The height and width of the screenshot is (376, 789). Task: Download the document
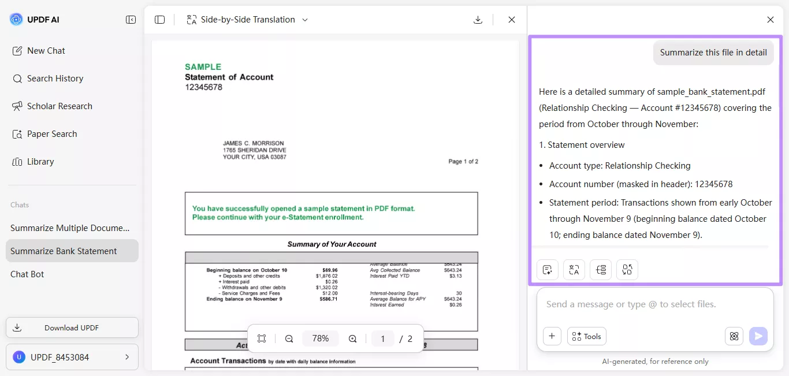tap(478, 20)
